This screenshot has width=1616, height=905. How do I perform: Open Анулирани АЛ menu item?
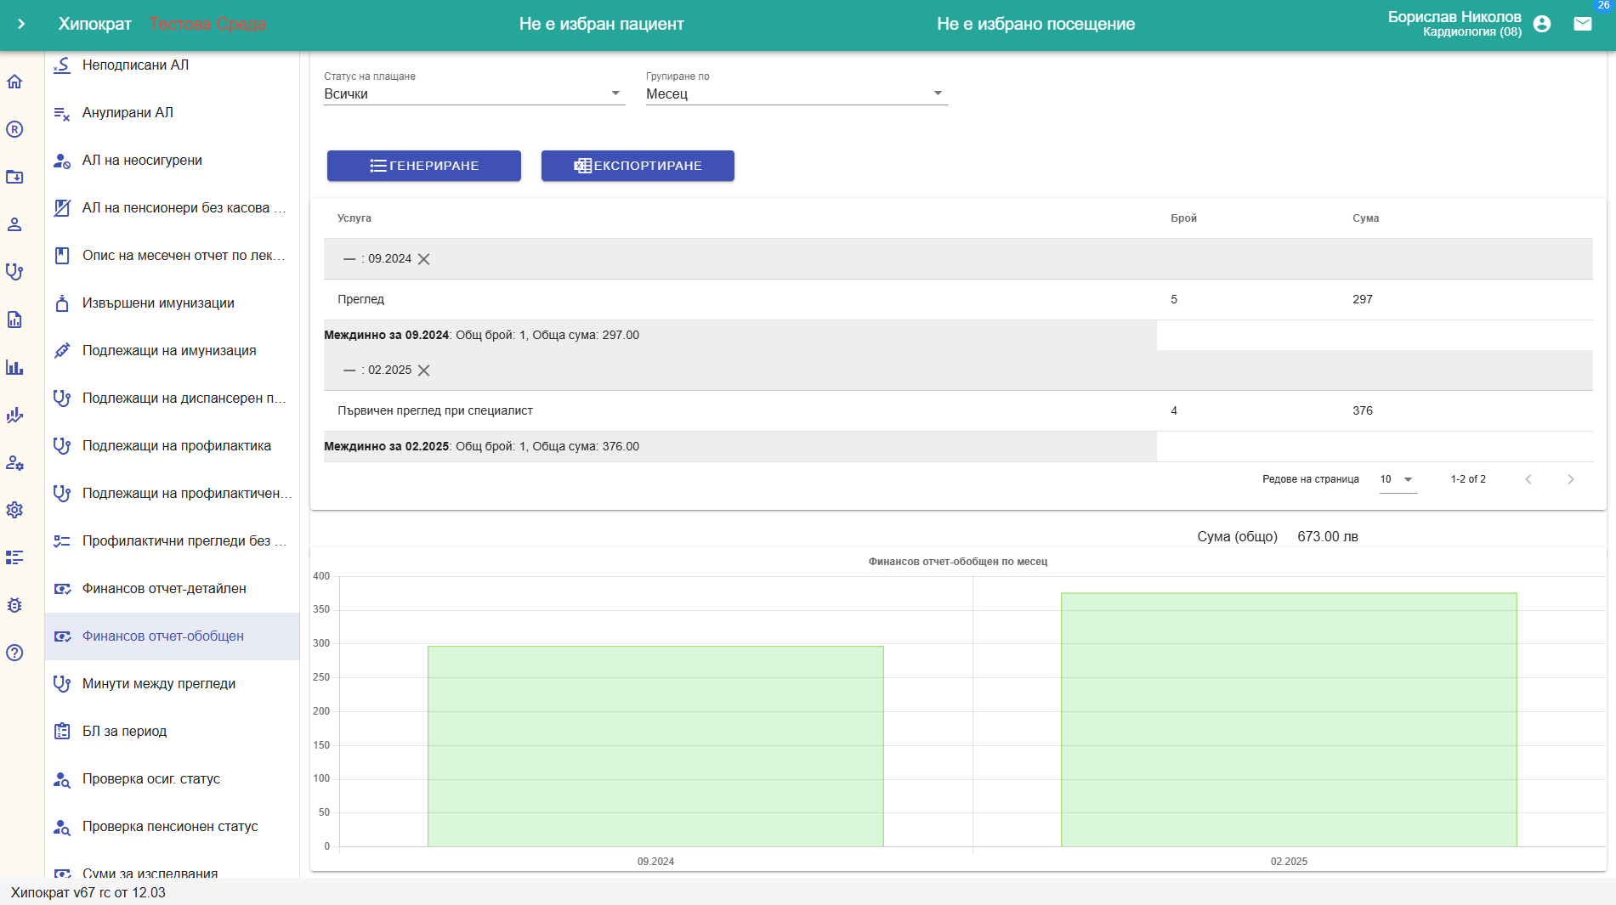173,113
